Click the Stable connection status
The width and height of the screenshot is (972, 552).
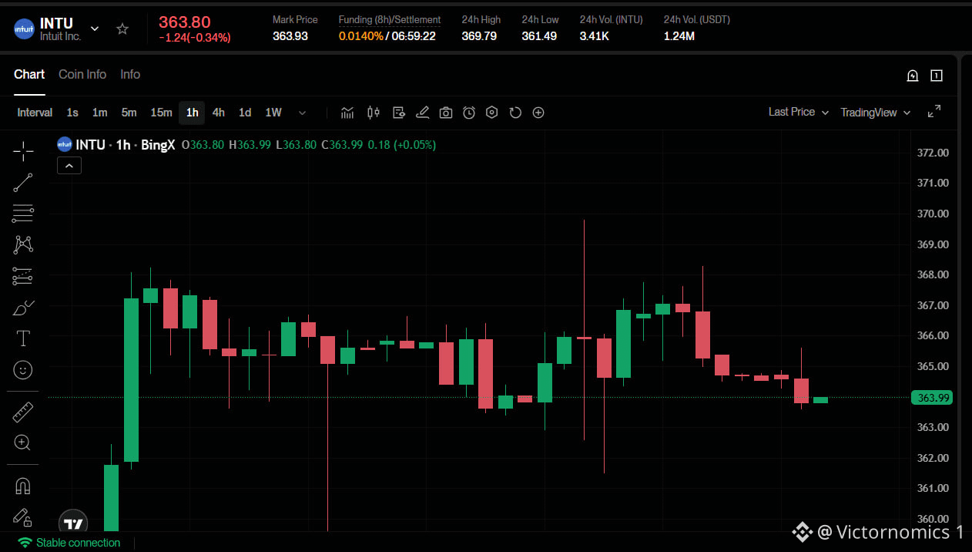coord(69,543)
